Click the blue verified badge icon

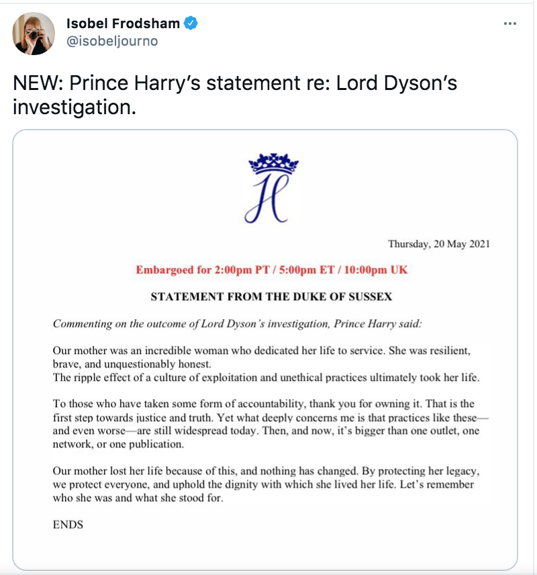191,24
